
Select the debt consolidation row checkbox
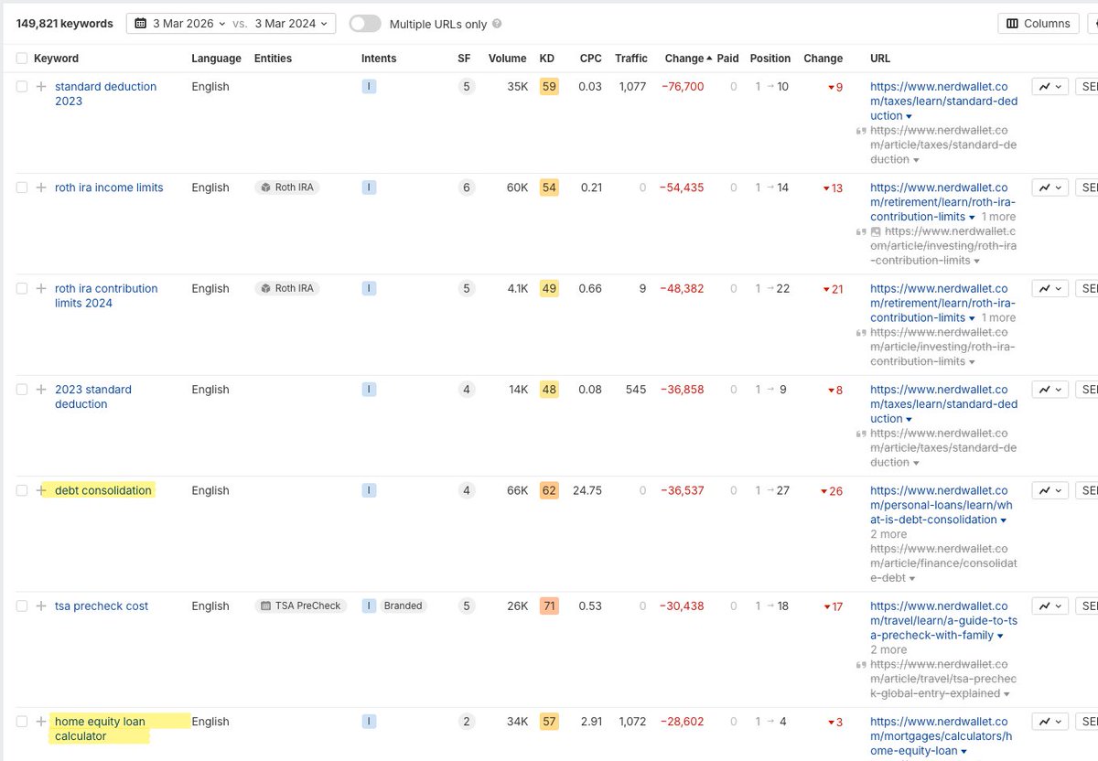(22, 490)
